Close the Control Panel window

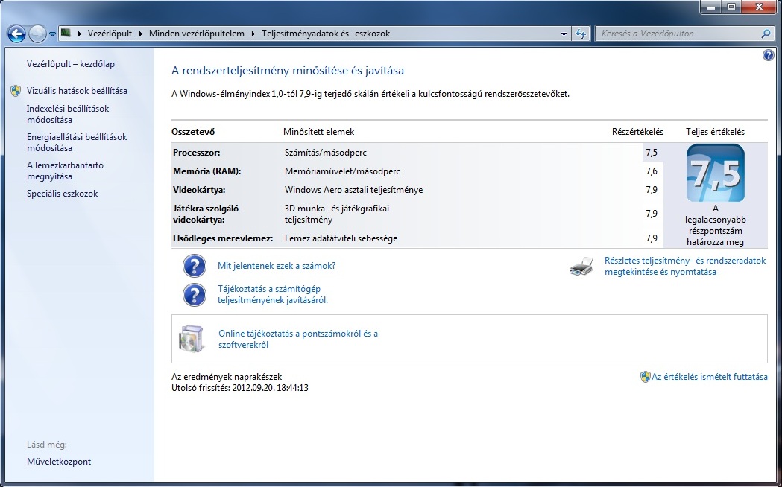click(759, 7)
